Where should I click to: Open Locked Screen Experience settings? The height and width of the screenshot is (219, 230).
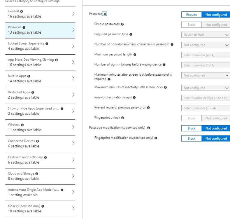point(40,46)
